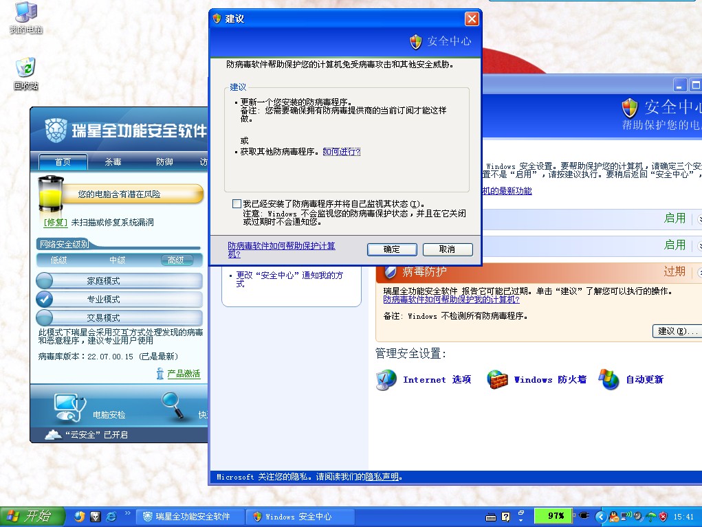Set network security level to 低级
The height and width of the screenshot is (527, 702).
(58, 260)
